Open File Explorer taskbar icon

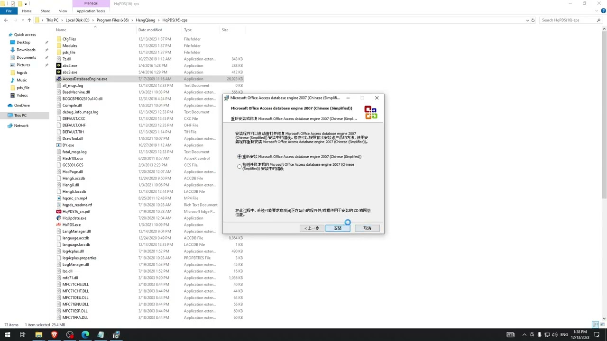(39, 335)
